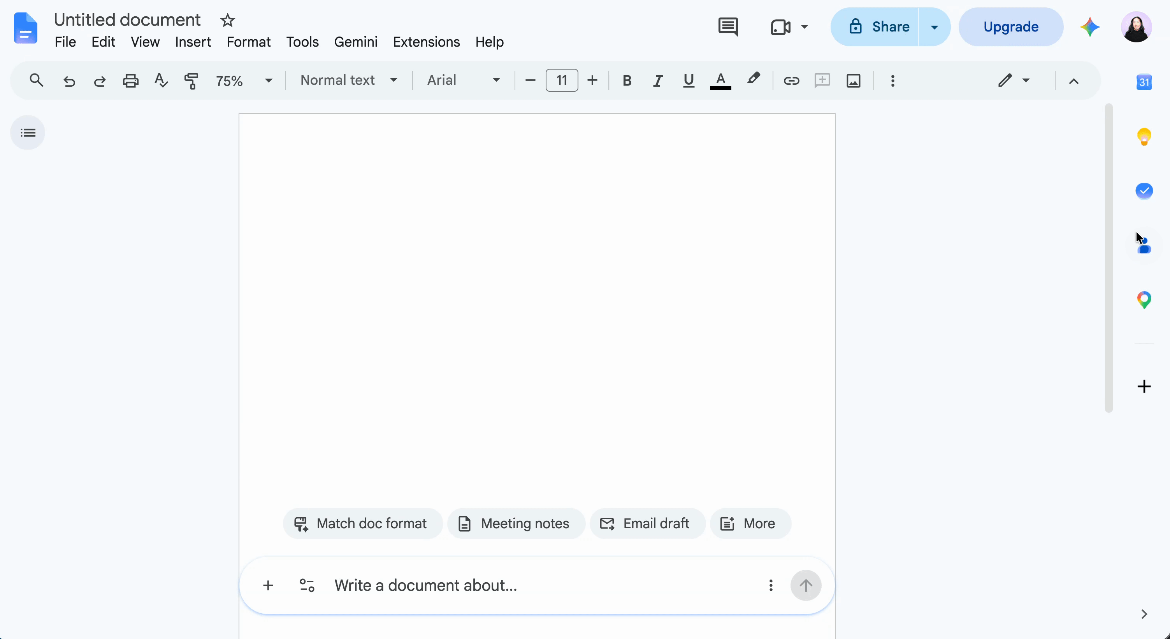Open the Extensions menu
Screen dimensions: 1170x639
(x=426, y=42)
